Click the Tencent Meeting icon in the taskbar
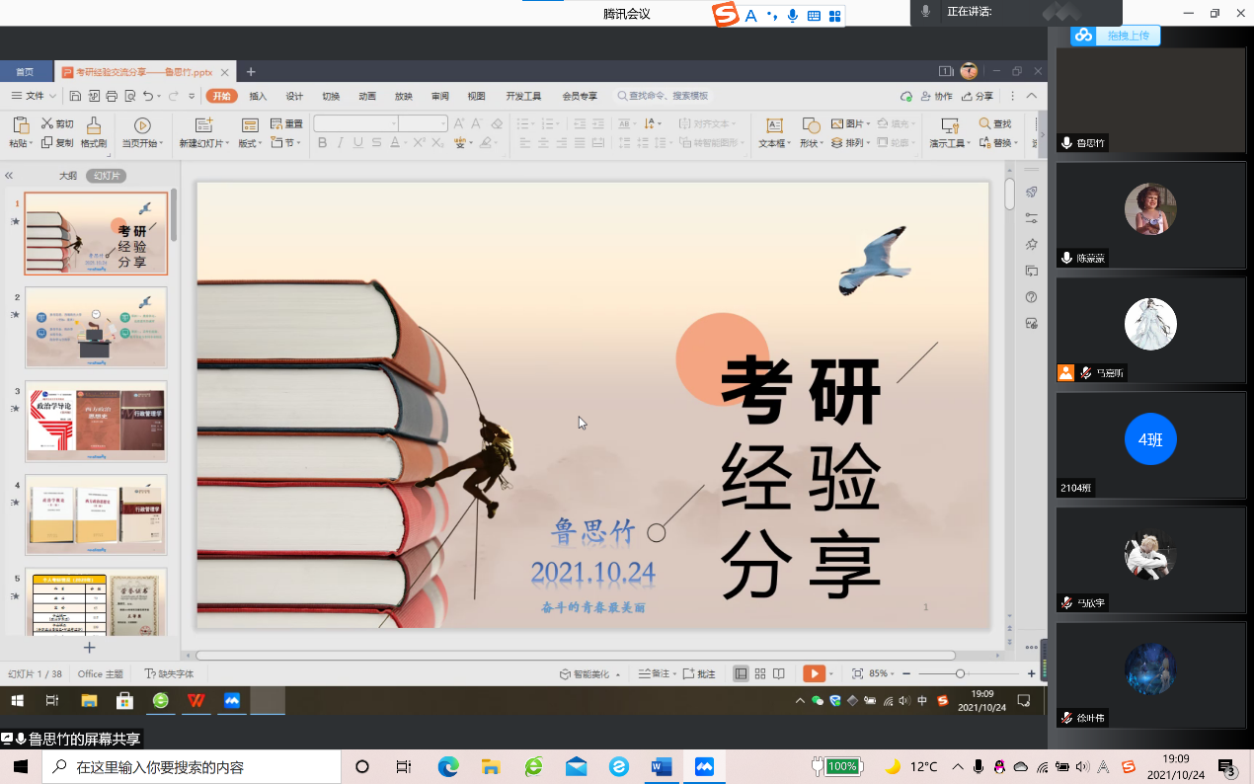The image size is (1254, 784). tap(705, 767)
